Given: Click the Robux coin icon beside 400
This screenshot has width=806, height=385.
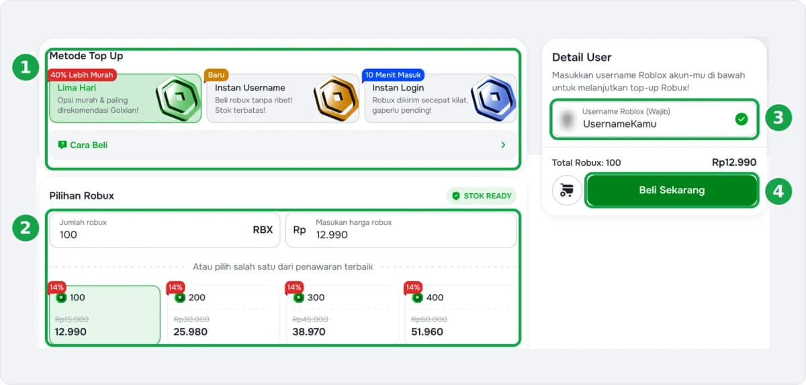Looking at the screenshot, I should coord(418,297).
